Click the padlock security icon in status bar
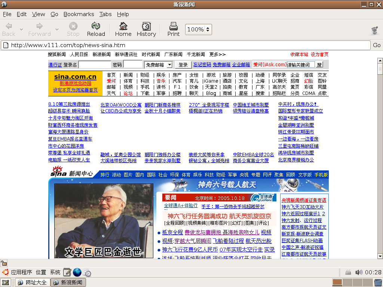This screenshot has width=383, height=287. 4,263
